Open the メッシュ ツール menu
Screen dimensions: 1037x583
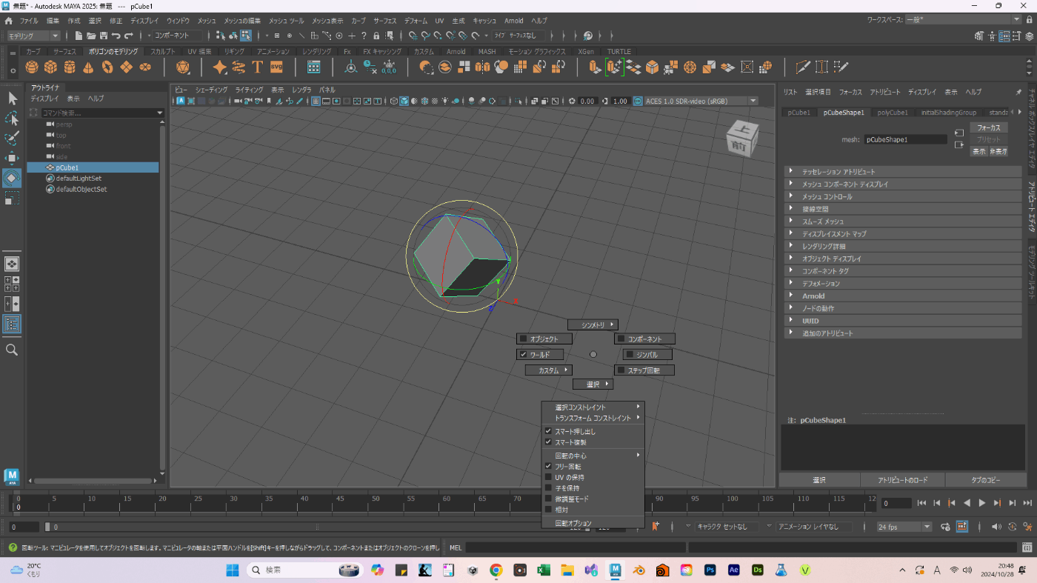click(287, 21)
